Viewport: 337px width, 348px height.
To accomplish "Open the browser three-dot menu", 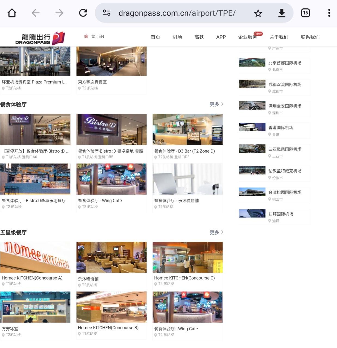I will tap(329, 13).
